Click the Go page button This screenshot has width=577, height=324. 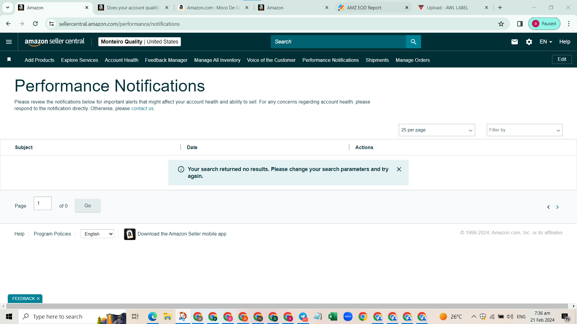87,205
